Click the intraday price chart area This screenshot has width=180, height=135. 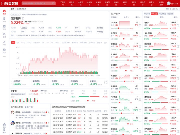59,60
